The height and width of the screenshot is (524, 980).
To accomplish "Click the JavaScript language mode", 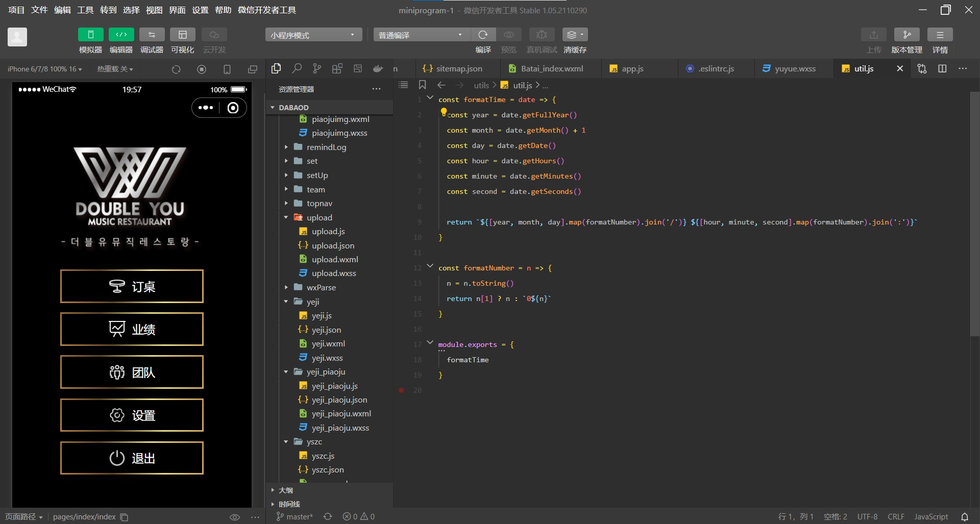I will [x=931, y=517].
